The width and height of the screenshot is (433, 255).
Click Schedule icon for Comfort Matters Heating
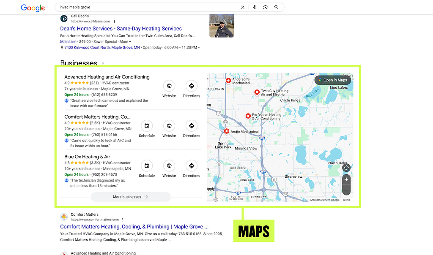[147, 125]
